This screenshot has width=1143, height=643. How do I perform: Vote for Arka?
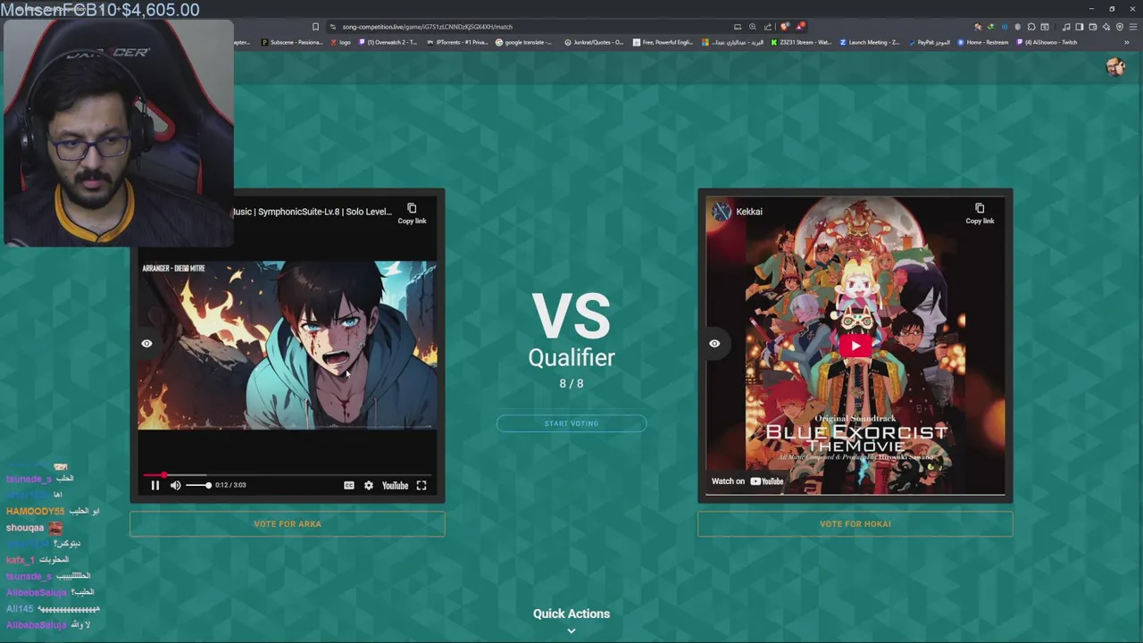pyautogui.click(x=287, y=524)
